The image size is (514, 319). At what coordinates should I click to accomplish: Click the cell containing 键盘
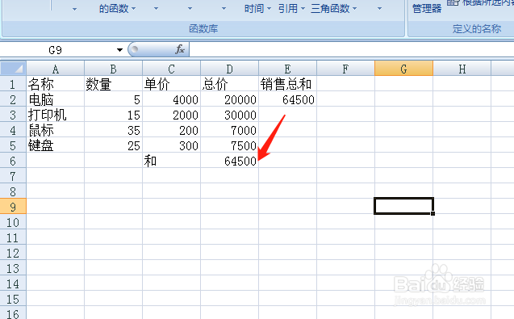point(56,145)
